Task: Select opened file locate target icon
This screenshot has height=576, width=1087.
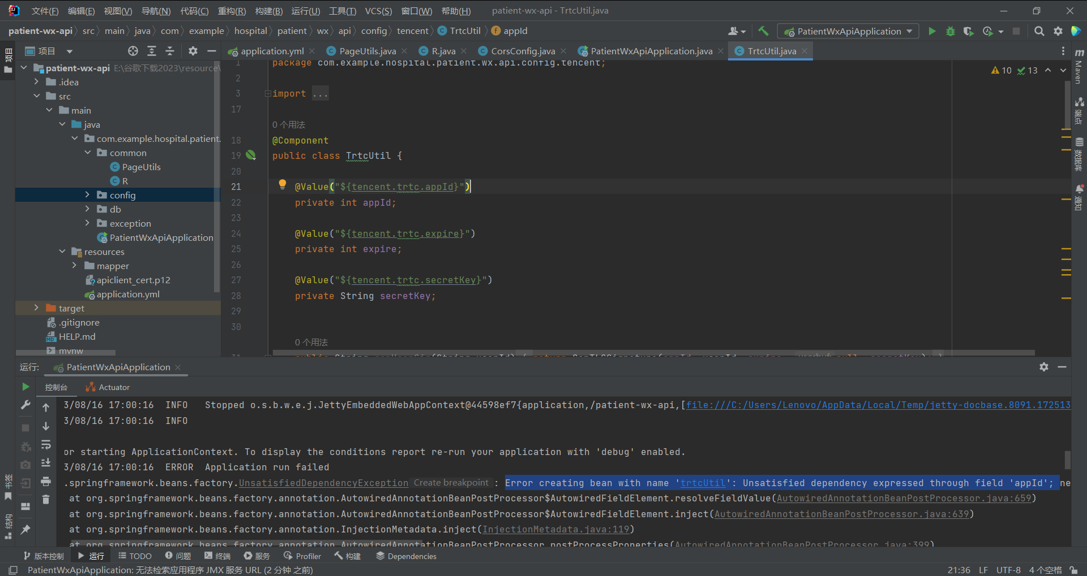Action: pos(133,51)
